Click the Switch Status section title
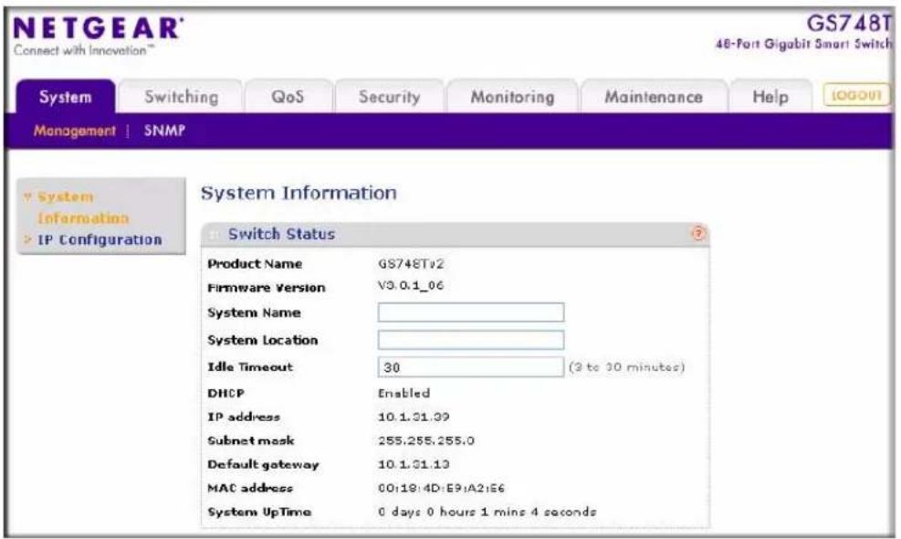Image resolution: width=901 pixels, height=539 pixels. [x=281, y=234]
